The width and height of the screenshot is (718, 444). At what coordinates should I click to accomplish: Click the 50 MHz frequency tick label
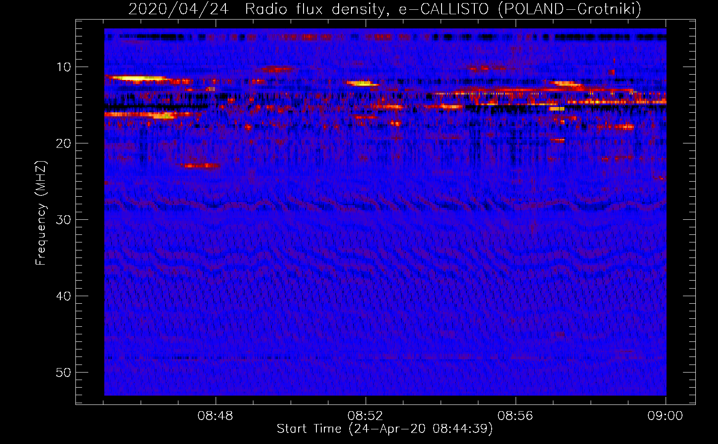click(64, 373)
